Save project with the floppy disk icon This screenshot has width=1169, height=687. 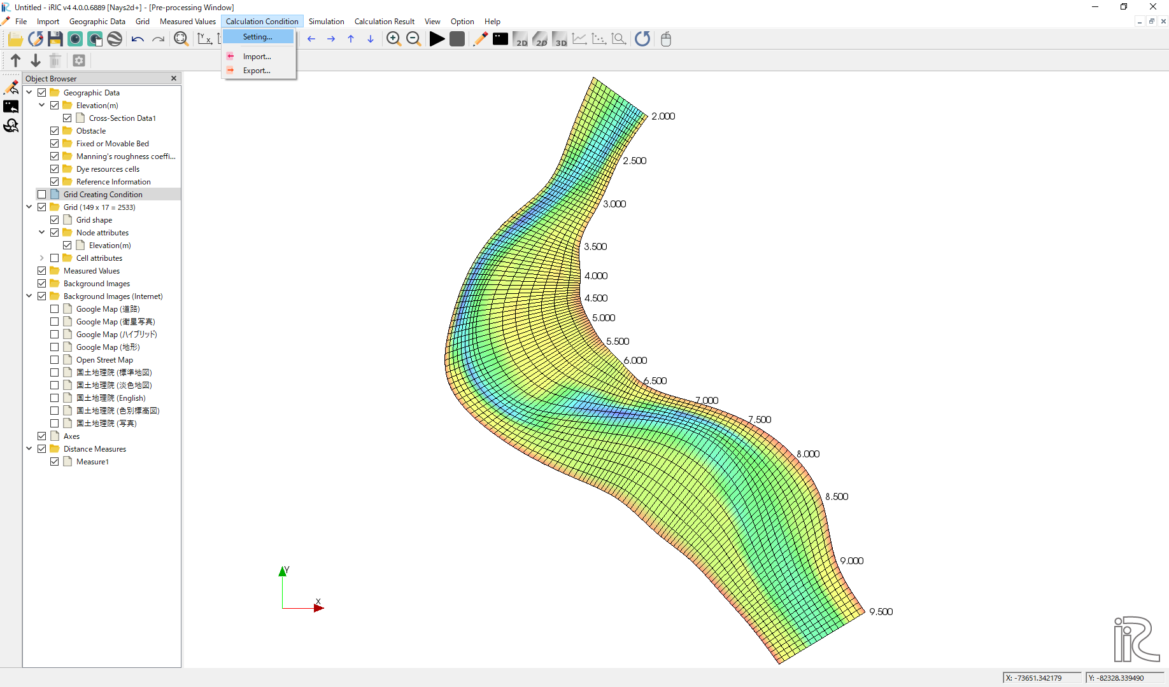(x=55, y=39)
